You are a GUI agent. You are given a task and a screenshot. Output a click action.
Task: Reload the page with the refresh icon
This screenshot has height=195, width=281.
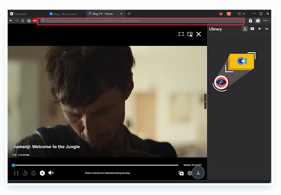click(x=23, y=21)
